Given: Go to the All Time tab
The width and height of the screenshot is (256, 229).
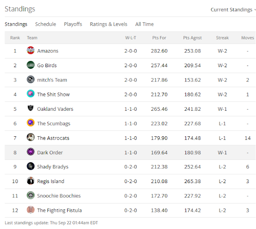Looking at the screenshot, I should (x=144, y=24).
